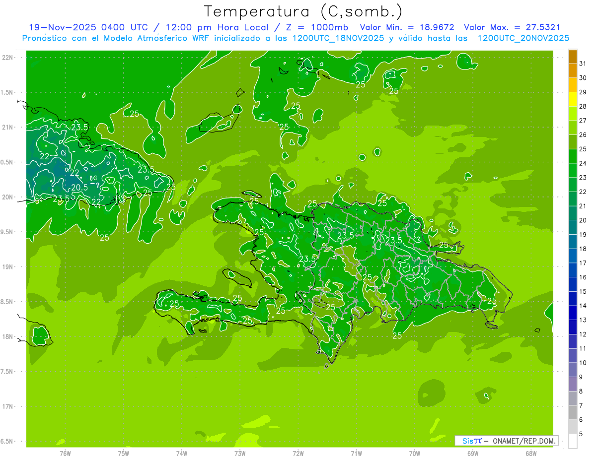This screenshot has height=460, width=596.
Task: Click the legend value '12'
Action: (x=583, y=334)
